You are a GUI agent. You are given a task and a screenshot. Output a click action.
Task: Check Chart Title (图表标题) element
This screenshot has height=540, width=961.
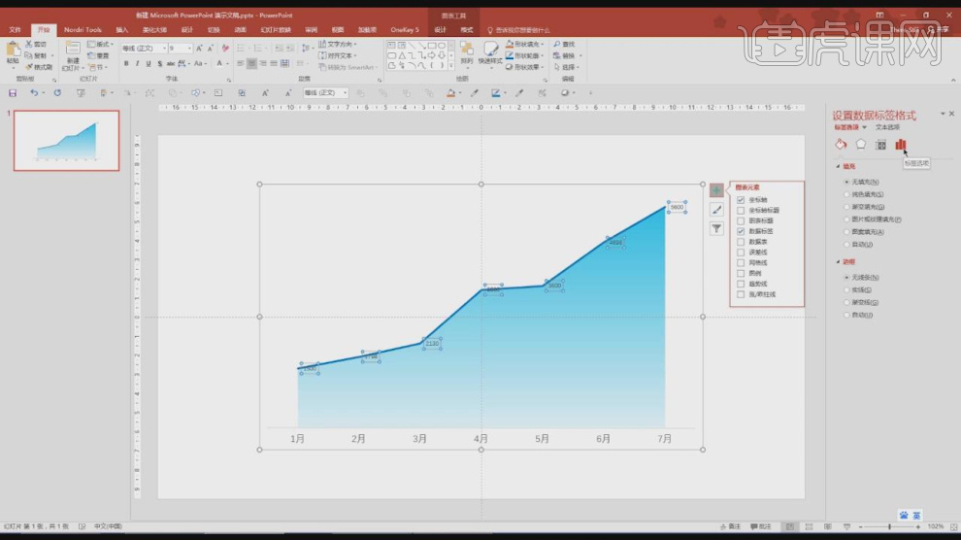point(741,220)
